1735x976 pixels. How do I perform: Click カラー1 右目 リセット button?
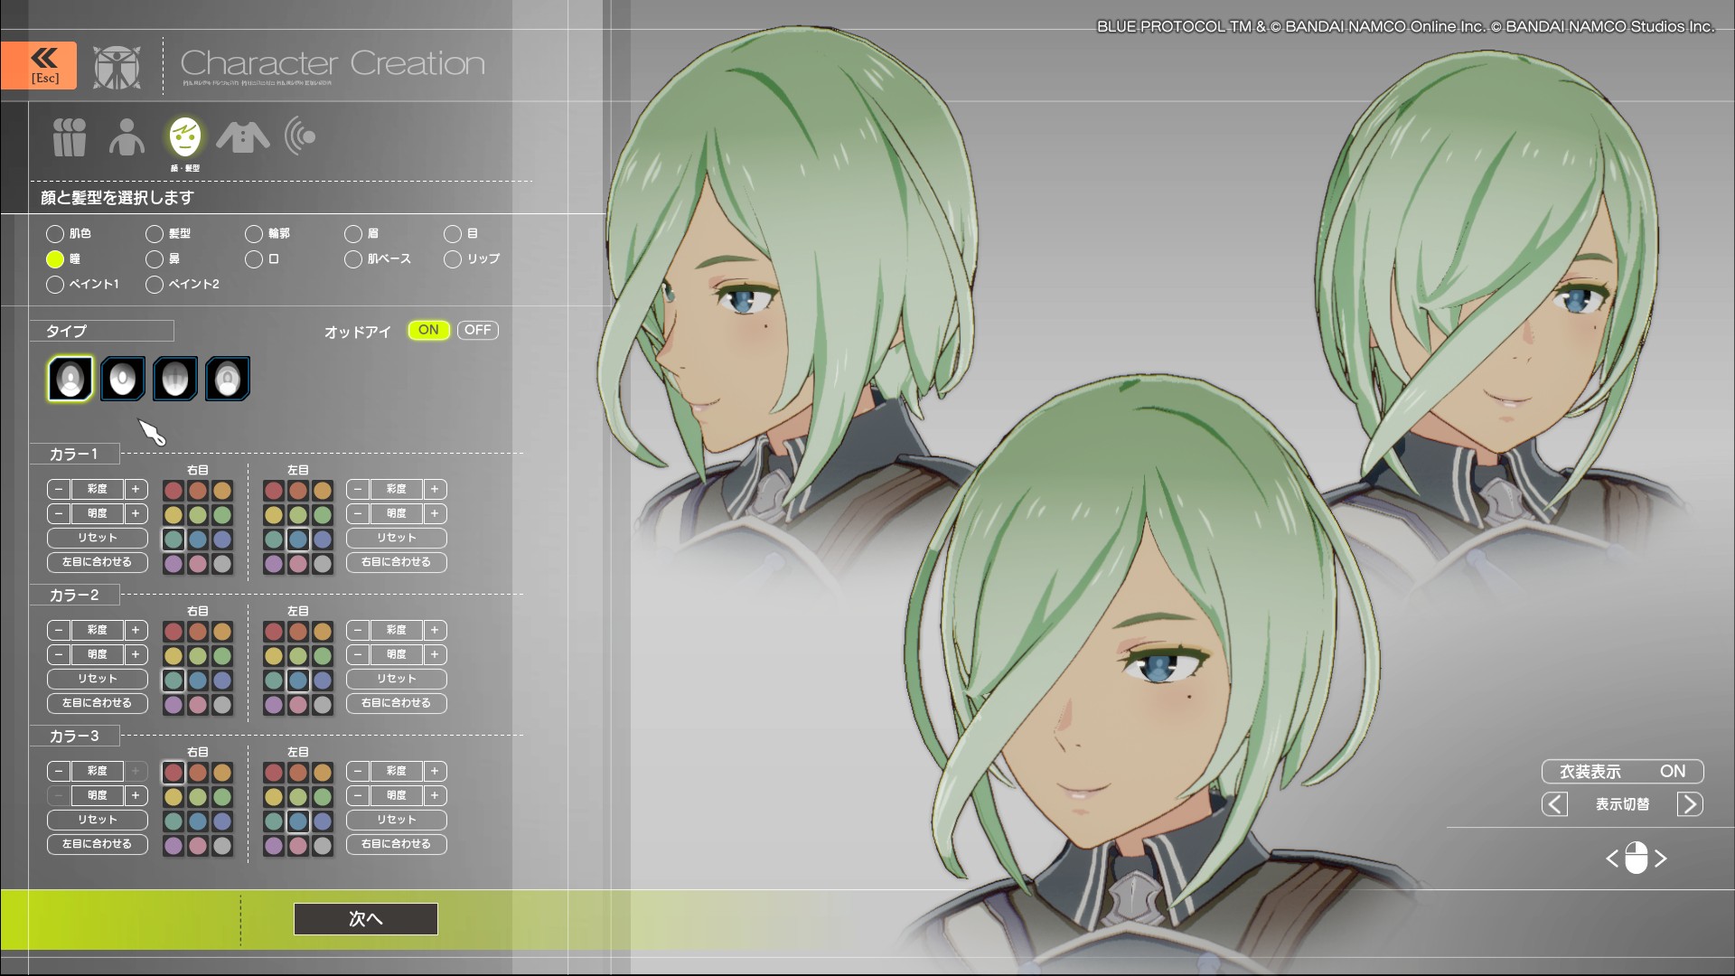point(97,538)
